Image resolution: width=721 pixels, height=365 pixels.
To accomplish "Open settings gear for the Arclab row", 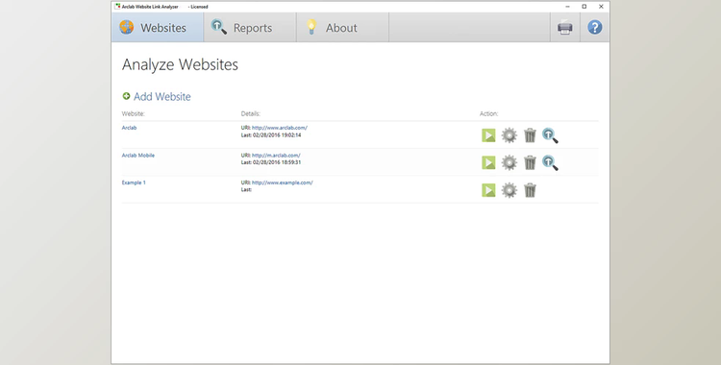I will pyautogui.click(x=509, y=135).
